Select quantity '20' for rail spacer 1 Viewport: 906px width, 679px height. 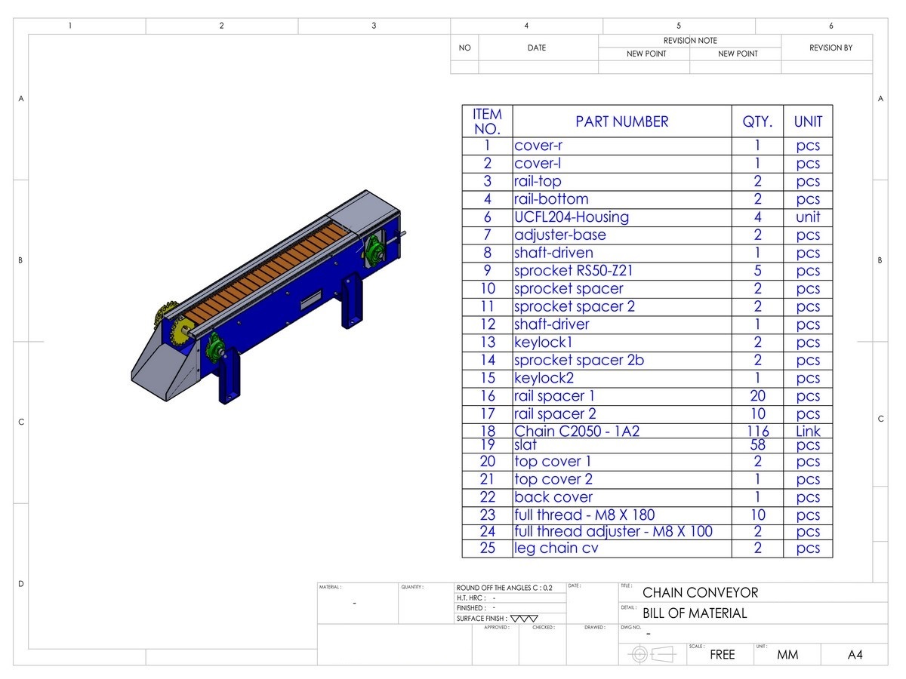point(757,396)
